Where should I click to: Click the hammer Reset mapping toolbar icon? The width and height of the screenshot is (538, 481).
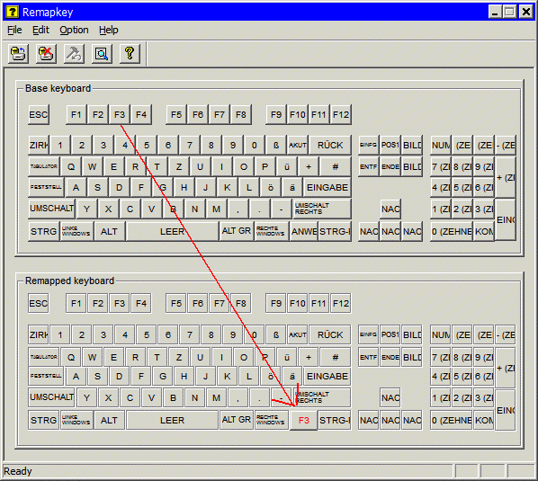(x=74, y=54)
